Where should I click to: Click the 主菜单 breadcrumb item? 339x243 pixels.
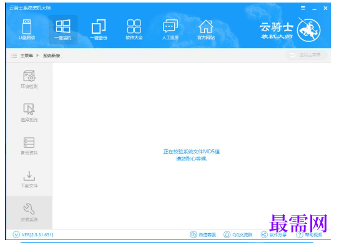coord(27,56)
